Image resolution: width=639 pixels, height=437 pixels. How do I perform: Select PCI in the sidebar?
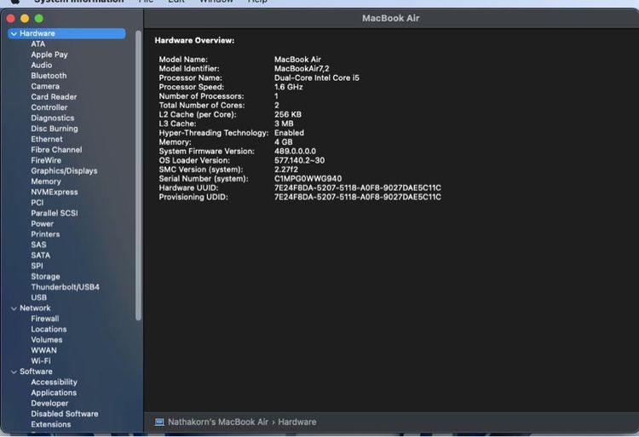pyautogui.click(x=37, y=203)
